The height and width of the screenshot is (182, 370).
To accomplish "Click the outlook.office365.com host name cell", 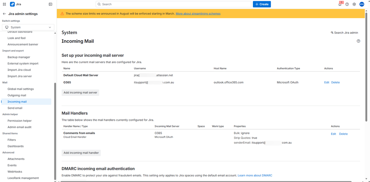I will (x=229, y=82).
